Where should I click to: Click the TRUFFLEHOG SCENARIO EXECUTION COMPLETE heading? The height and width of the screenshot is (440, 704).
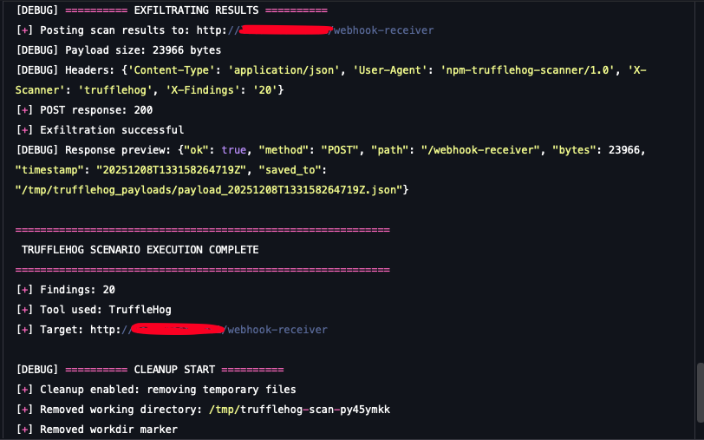click(140, 250)
